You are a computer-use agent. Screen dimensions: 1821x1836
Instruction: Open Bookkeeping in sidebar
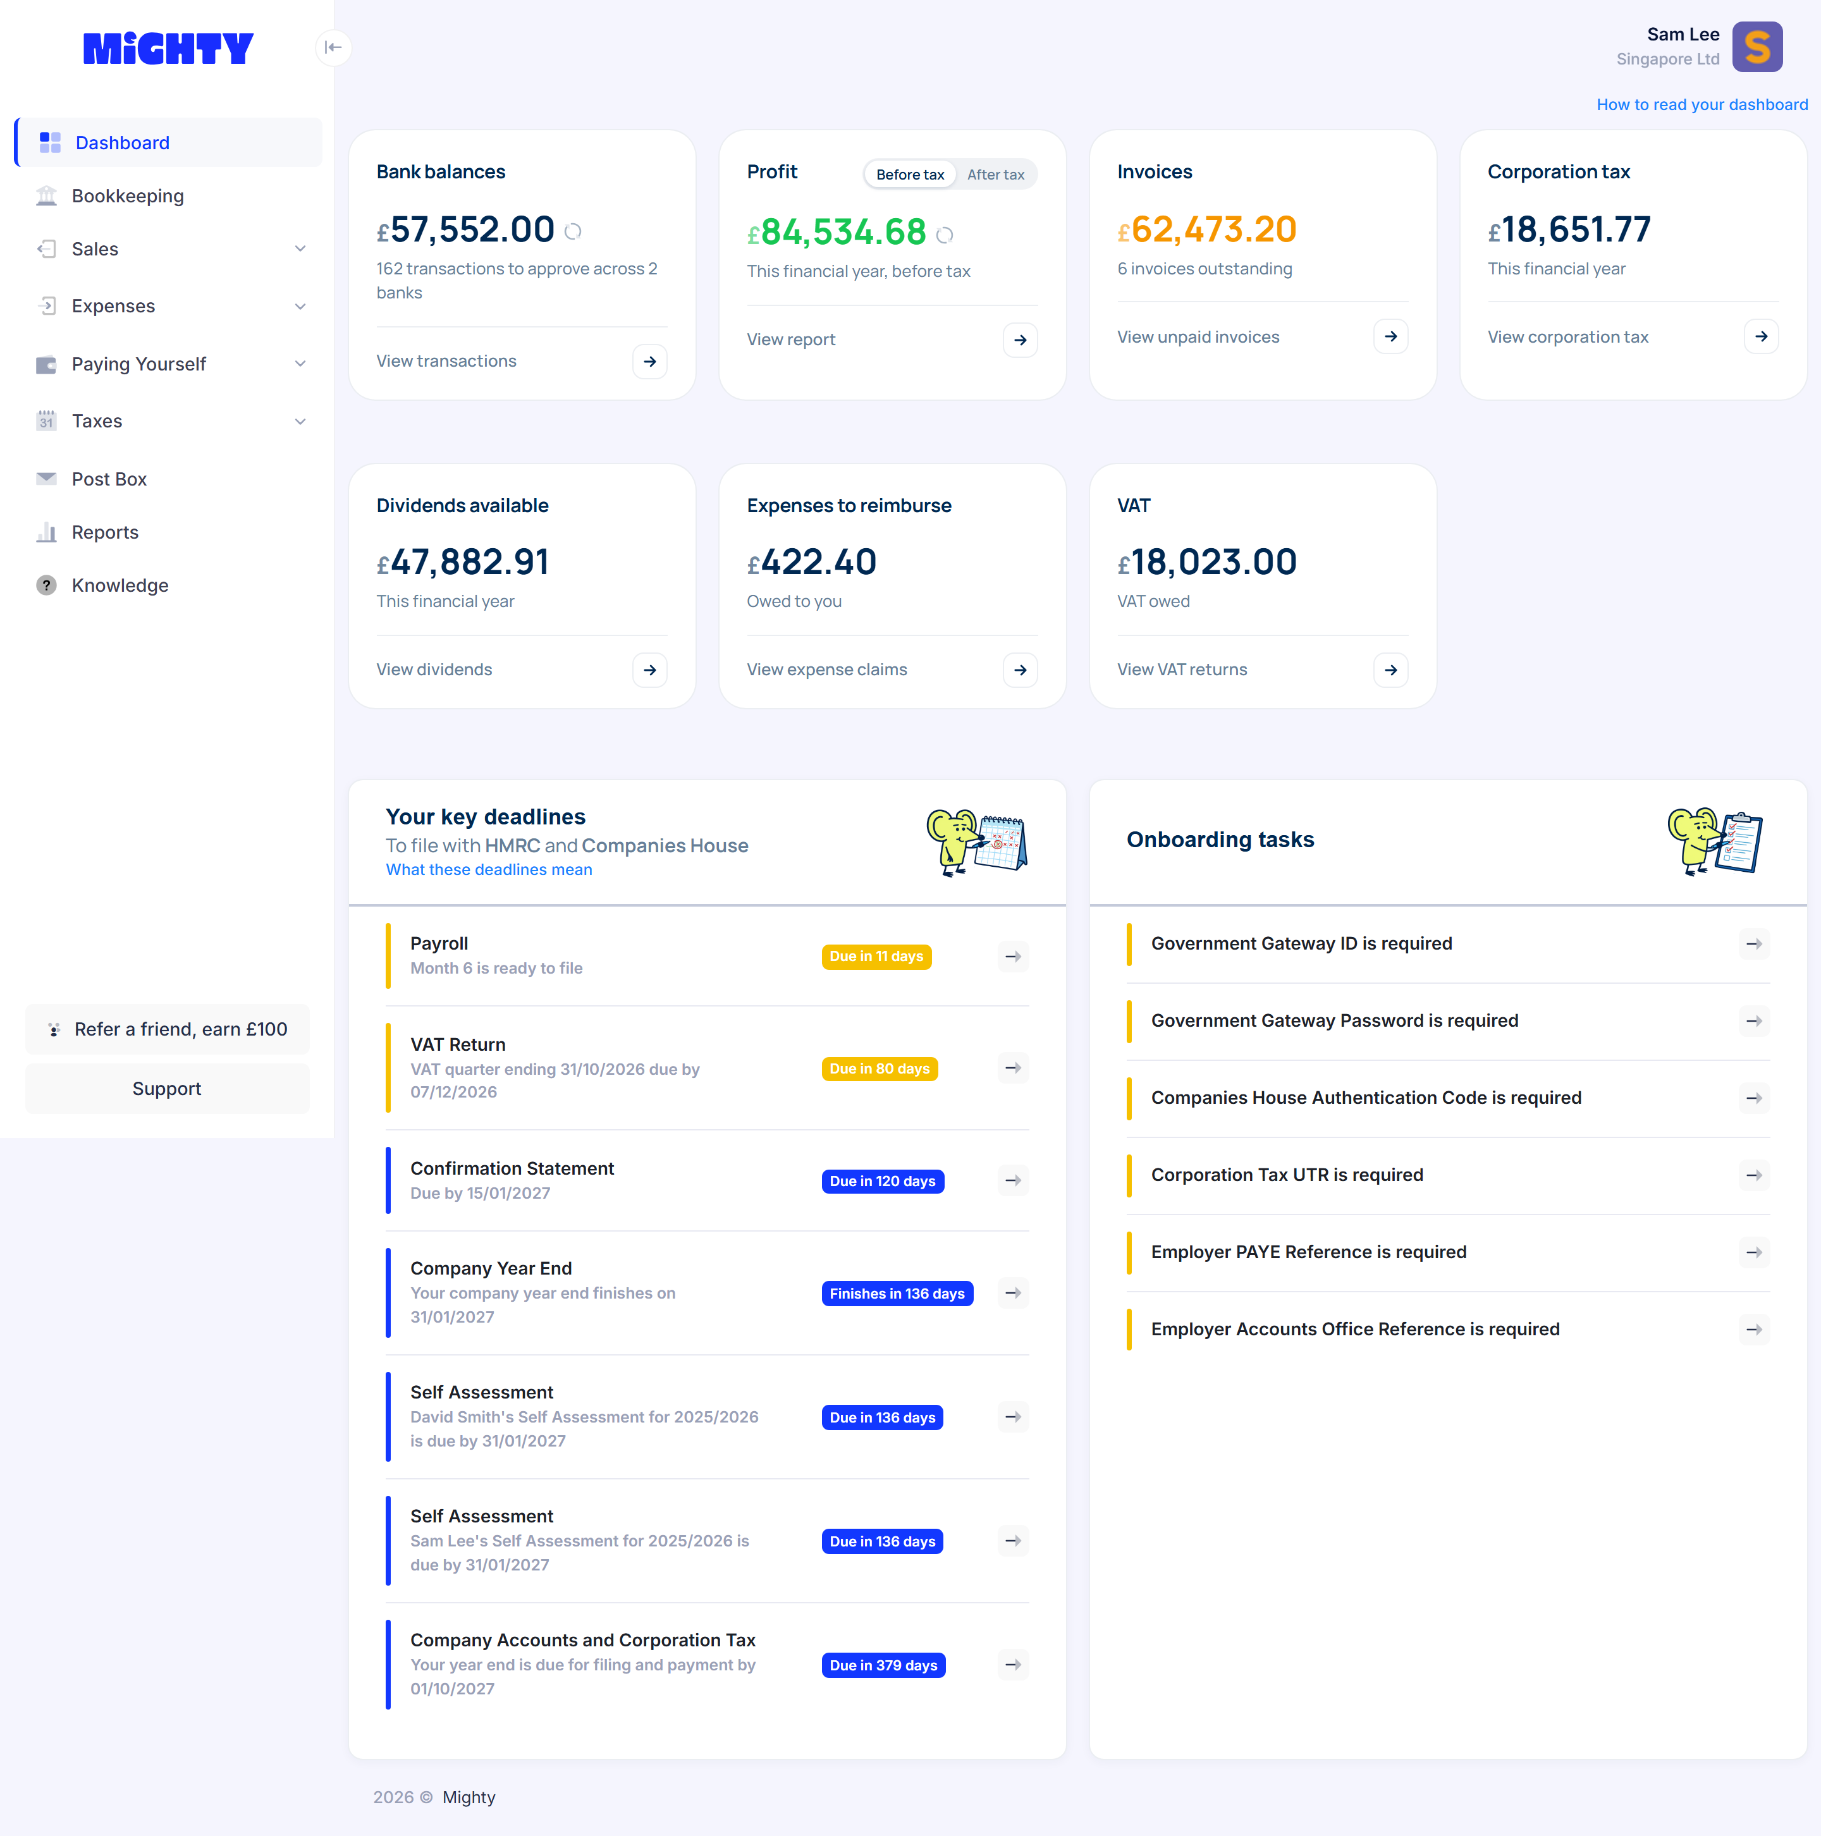coord(168,196)
